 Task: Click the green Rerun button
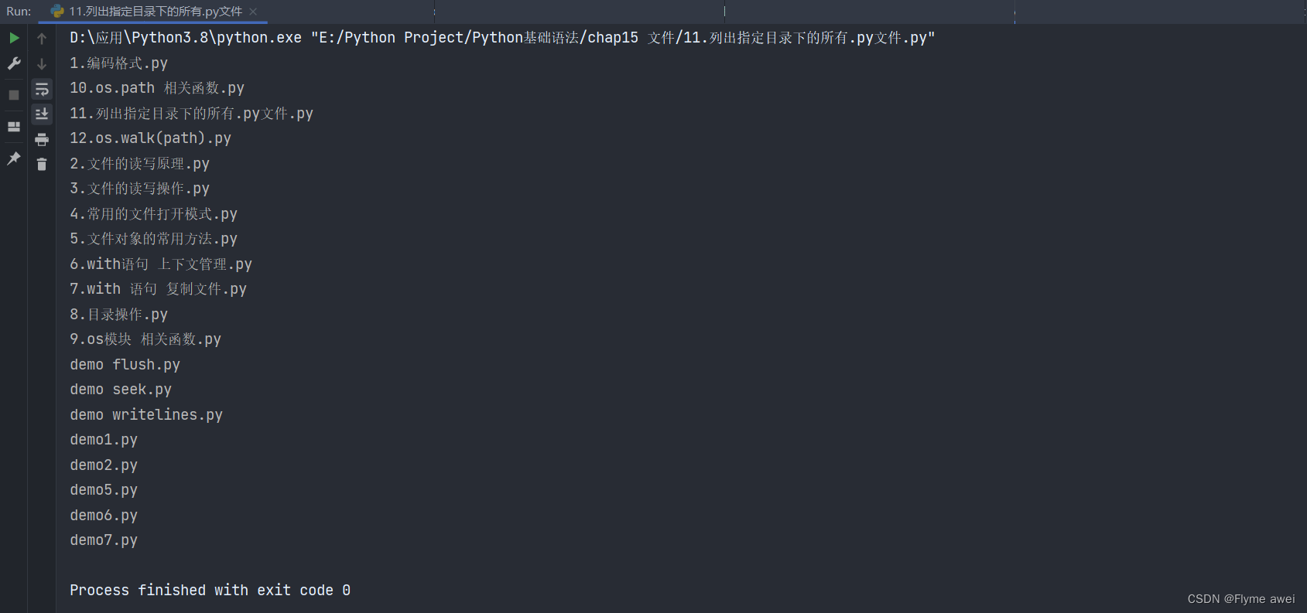14,38
